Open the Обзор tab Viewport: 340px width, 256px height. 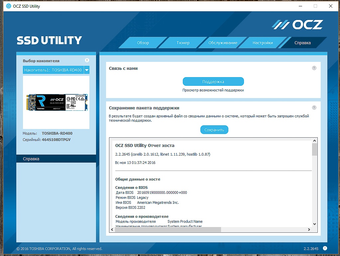143,43
